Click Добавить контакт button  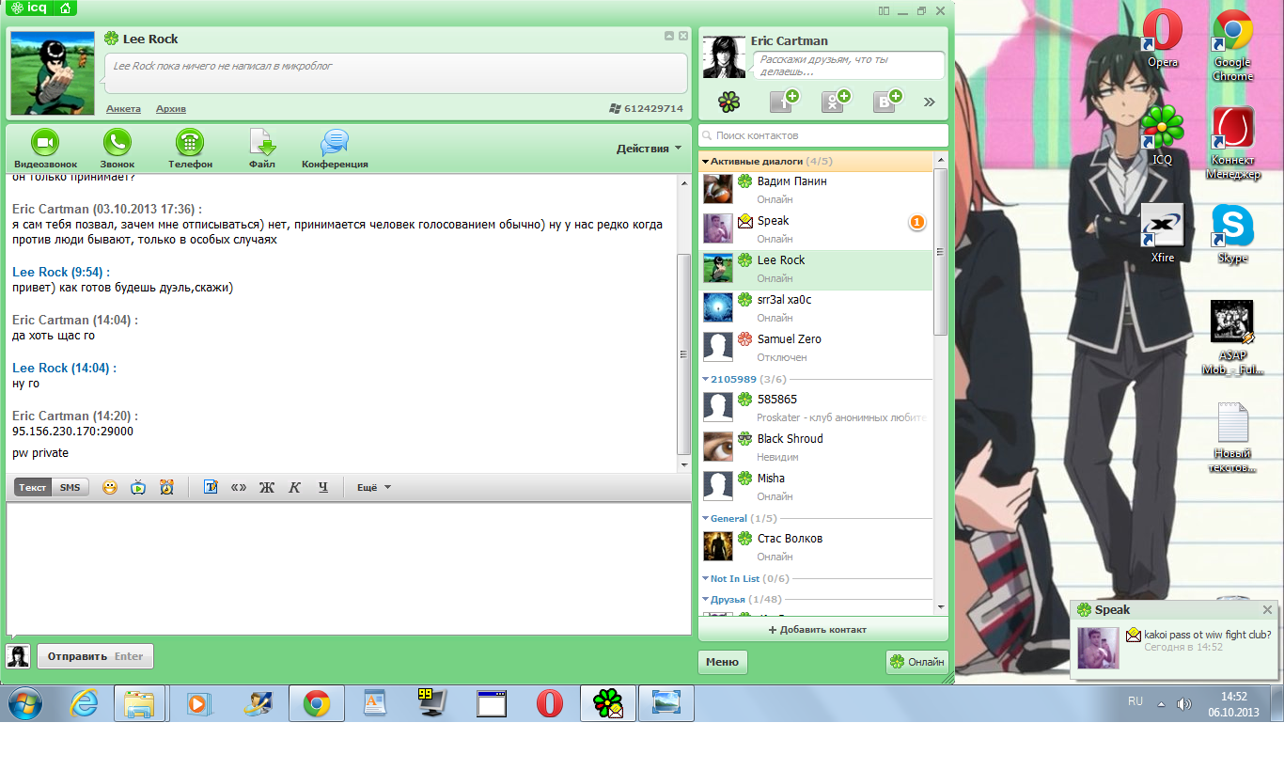tap(822, 629)
